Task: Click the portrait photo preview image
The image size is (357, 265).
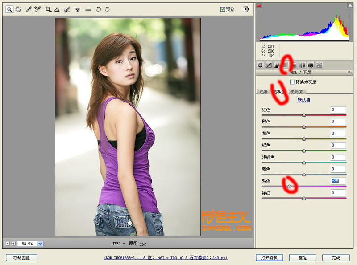Action: 128,127
